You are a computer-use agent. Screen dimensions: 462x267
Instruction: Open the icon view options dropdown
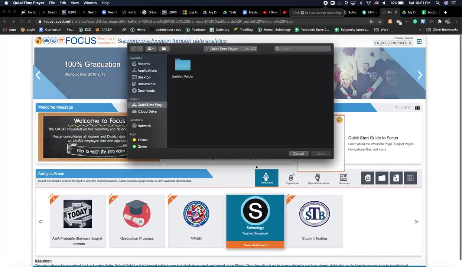click(x=150, y=49)
